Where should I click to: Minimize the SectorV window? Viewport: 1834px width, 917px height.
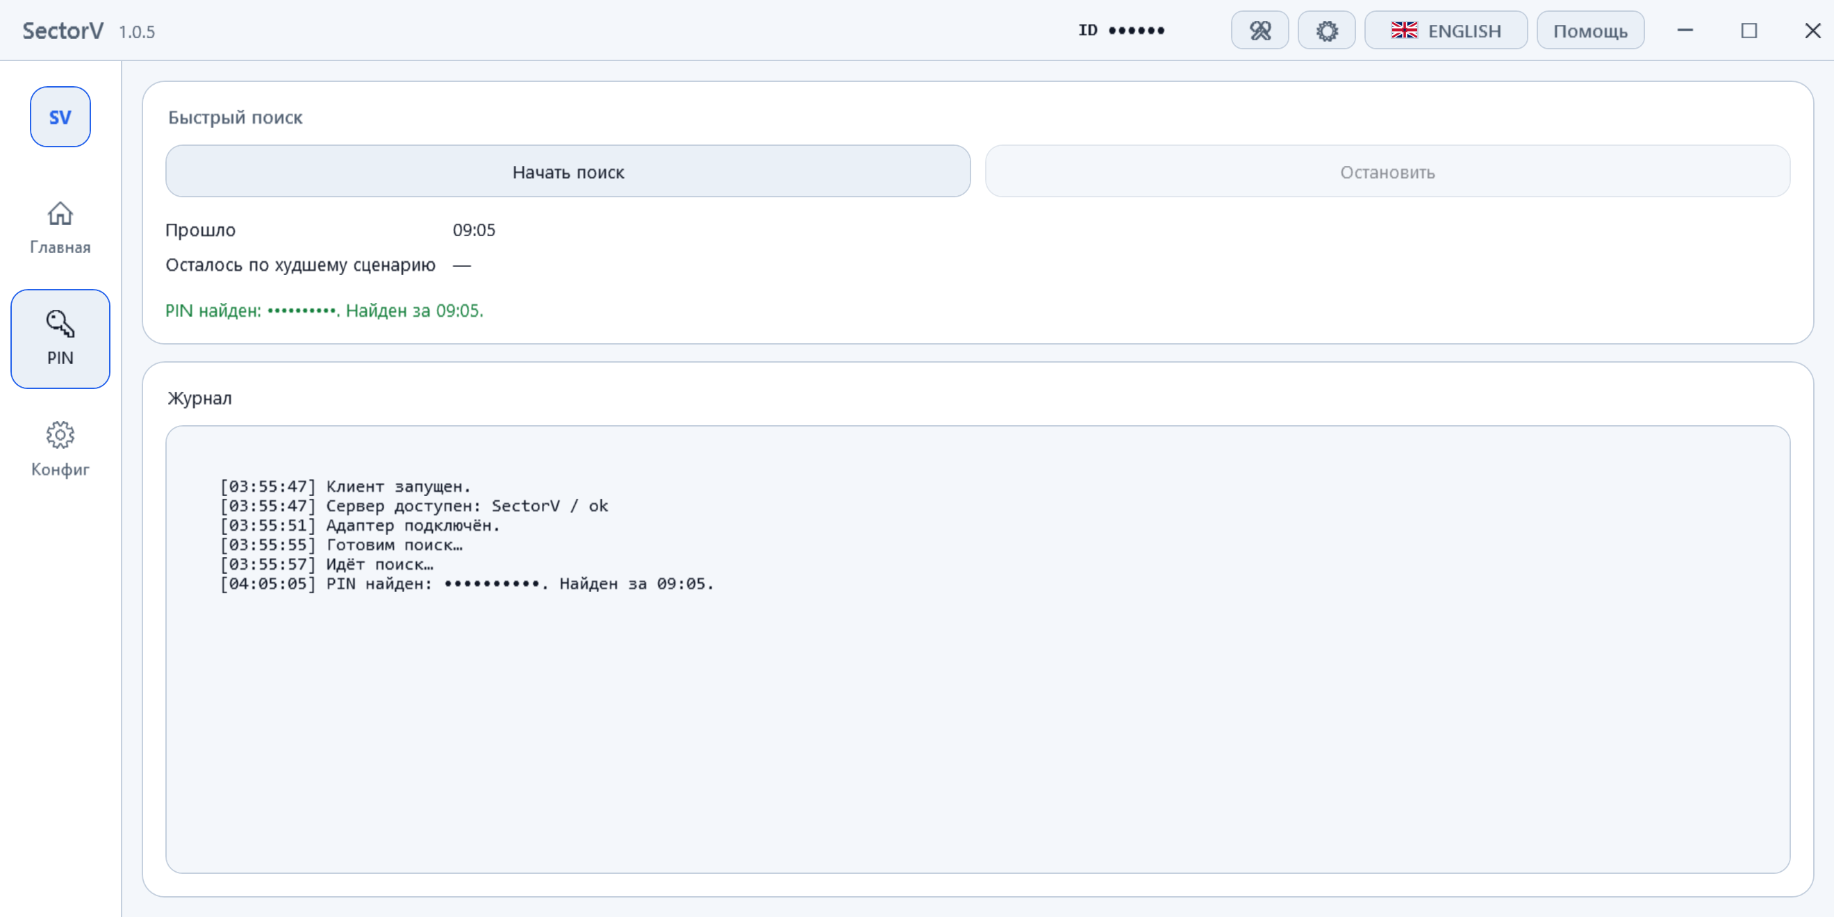coord(1685,31)
